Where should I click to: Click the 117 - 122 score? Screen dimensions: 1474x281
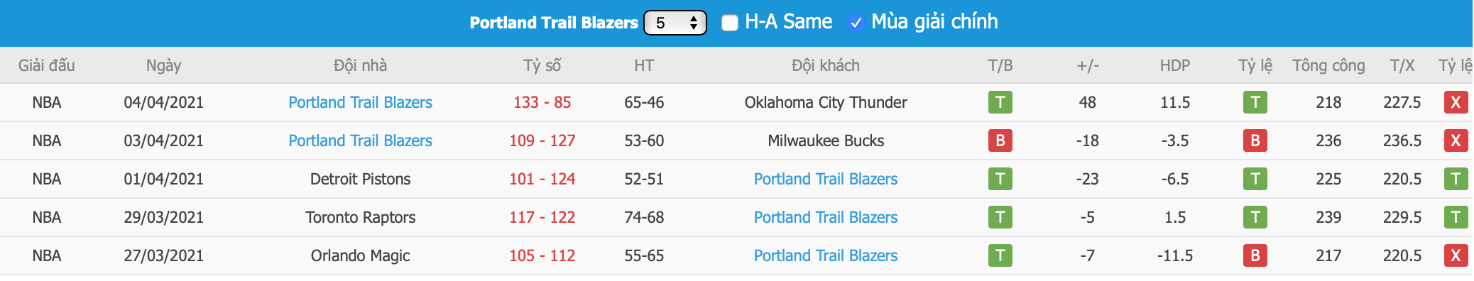tap(542, 217)
